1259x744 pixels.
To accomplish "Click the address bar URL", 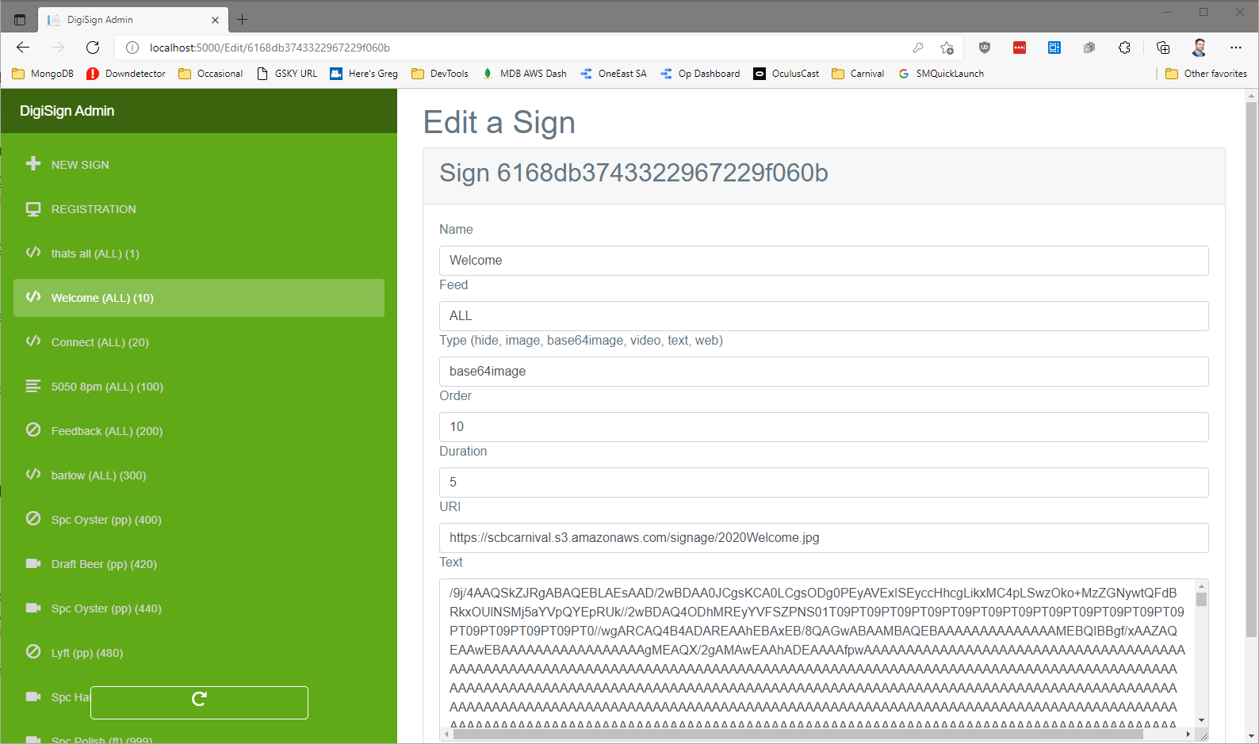I will [x=270, y=48].
